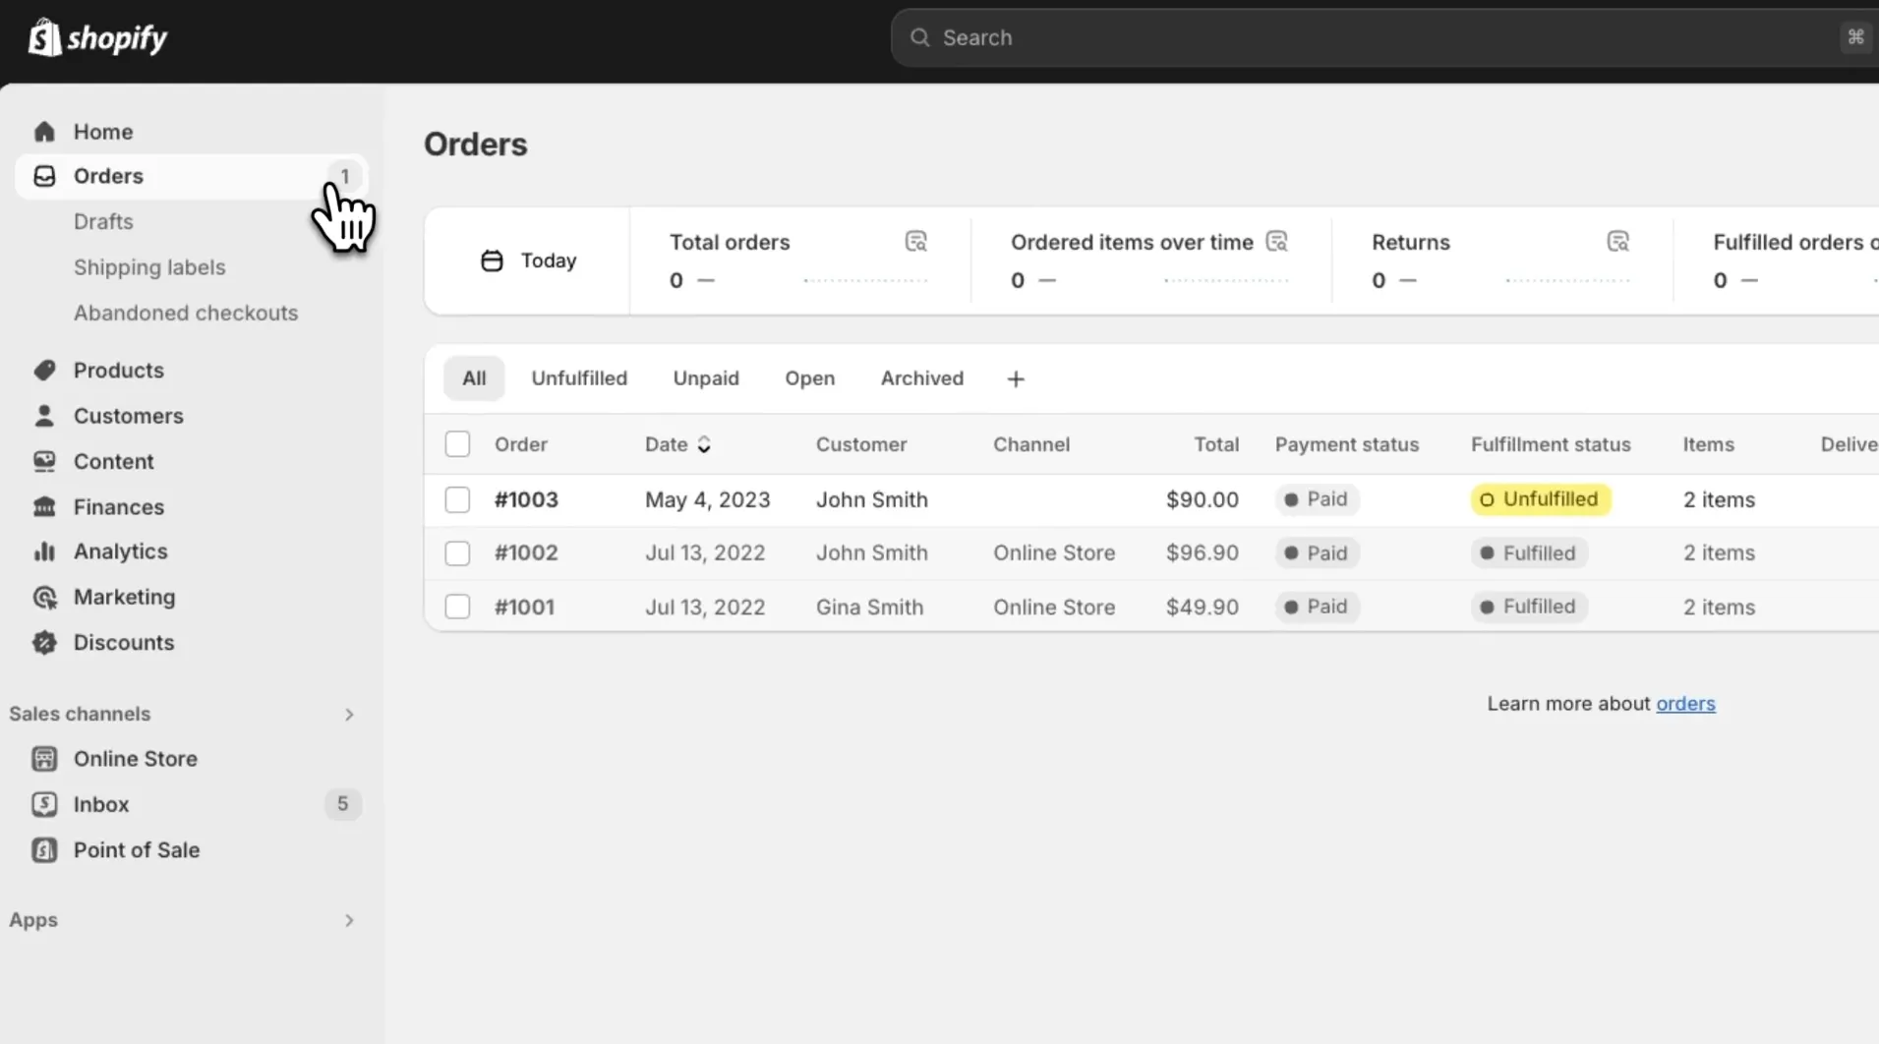Click the Content icon in sidebar
The height and width of the screenshot is (1044, 1879).
[44, 461]
